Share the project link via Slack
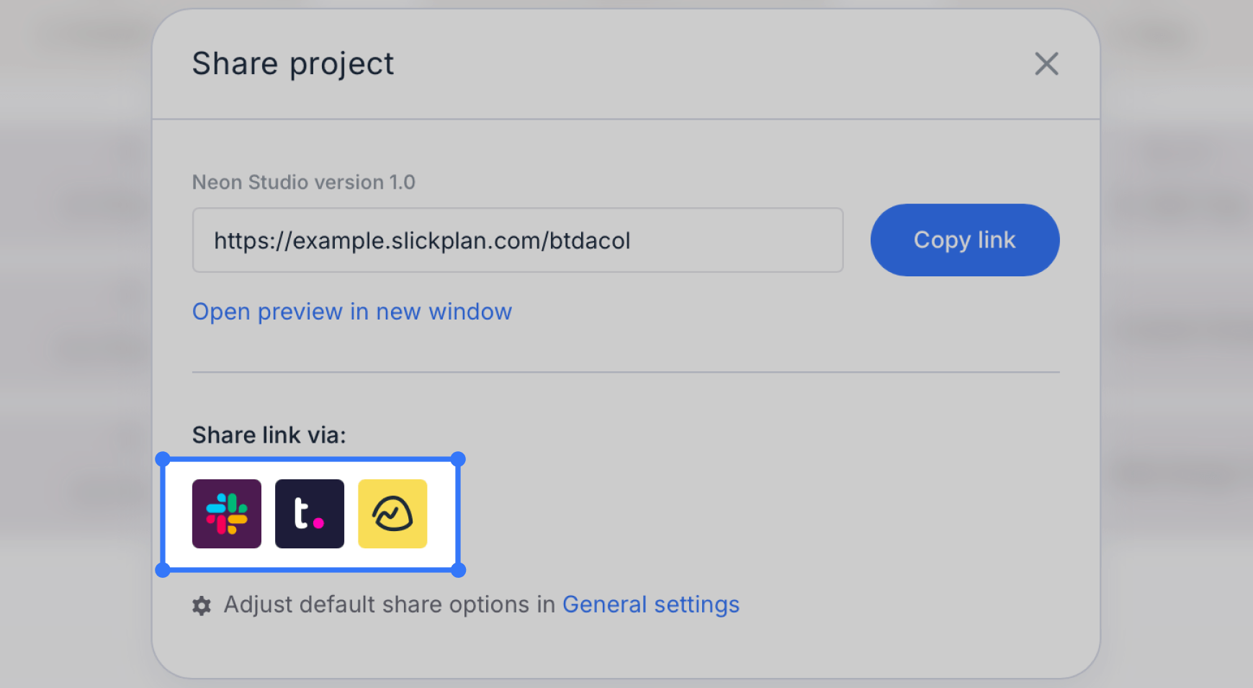 click(x=227, y=513)
